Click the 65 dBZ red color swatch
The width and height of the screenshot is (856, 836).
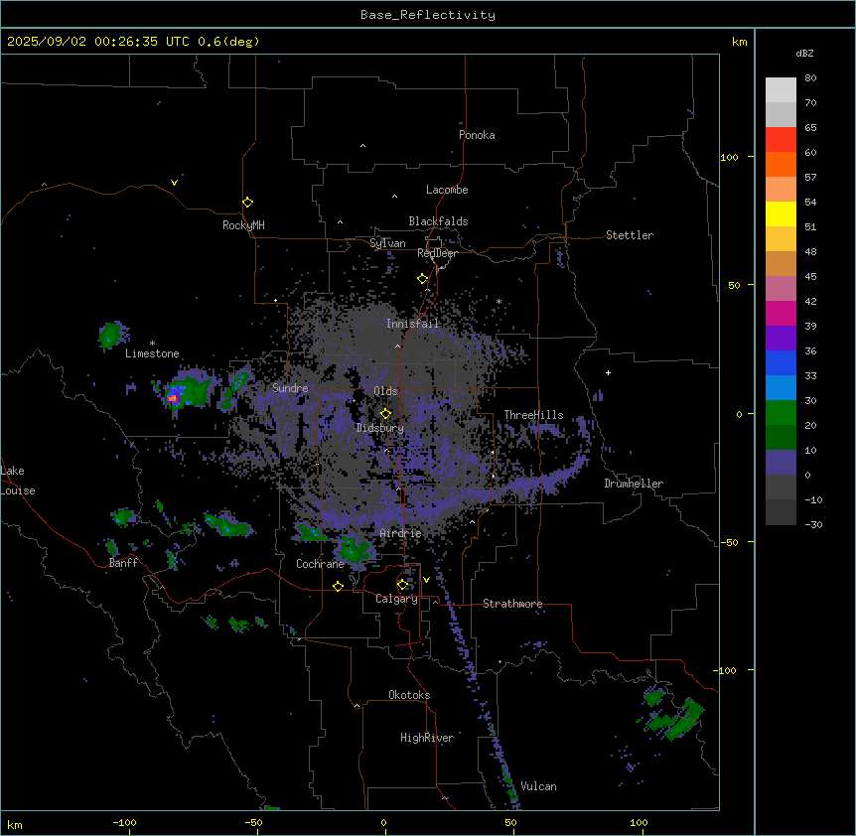coord(781,140)
